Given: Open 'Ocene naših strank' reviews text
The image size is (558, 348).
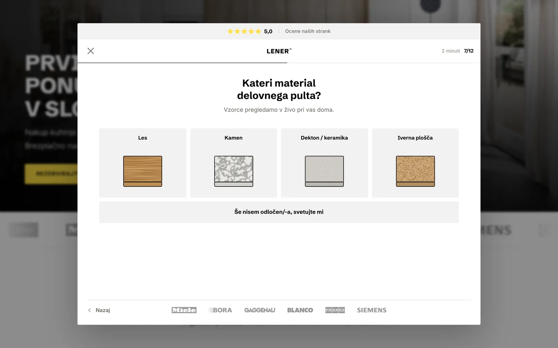Looking at the screenshot, I should pos(308,31).
